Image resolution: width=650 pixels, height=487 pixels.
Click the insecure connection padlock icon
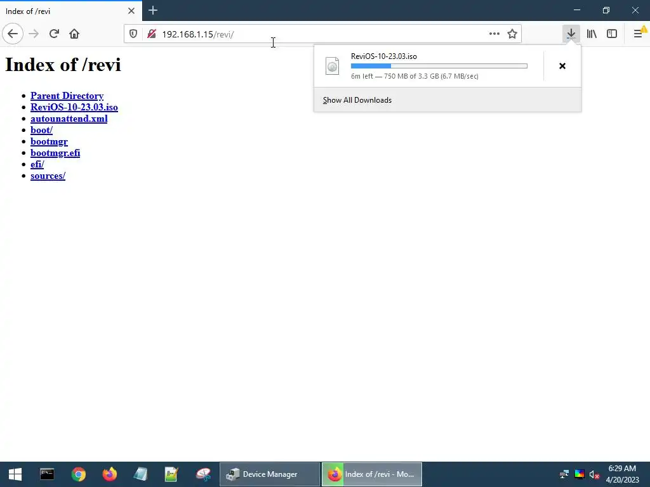pos(151,34)
